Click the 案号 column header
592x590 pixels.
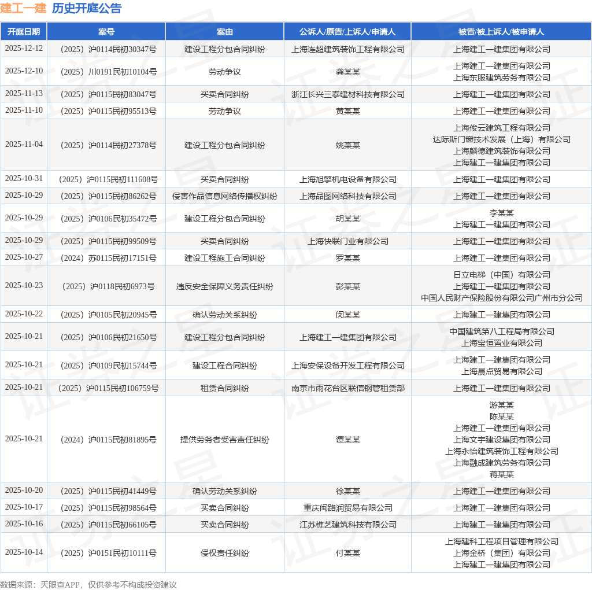pos(106,32)
